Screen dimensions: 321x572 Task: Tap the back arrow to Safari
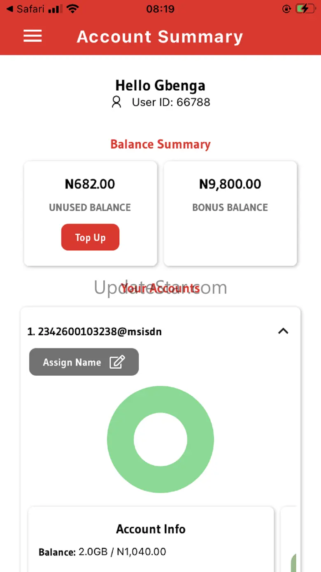pyautogui.click(x=10, y=9)
